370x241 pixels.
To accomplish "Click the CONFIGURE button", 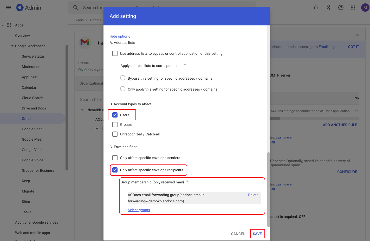I will coord(347,172).
